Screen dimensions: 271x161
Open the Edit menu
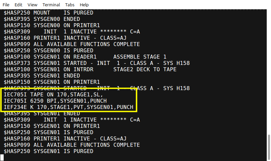[x=18, y=5]
